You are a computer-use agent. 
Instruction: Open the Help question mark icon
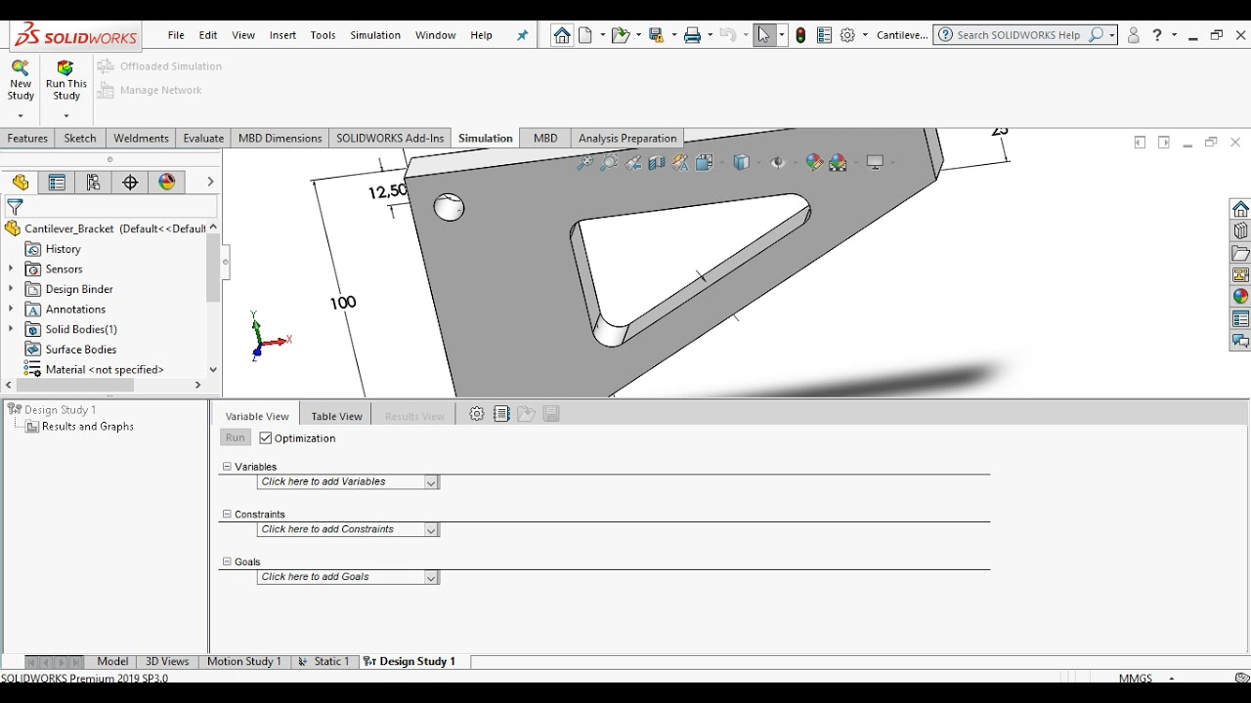(x=1157, y=35)
